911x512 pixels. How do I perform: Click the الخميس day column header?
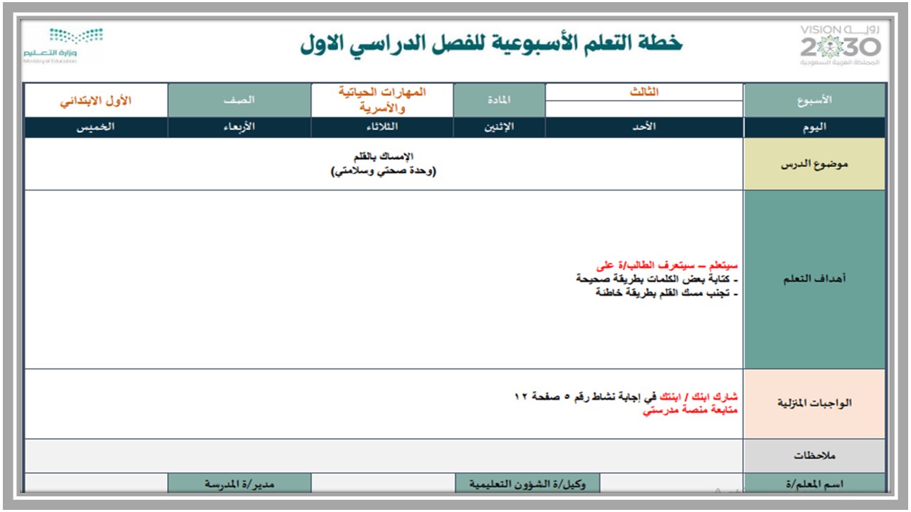[x=96, y=127]
